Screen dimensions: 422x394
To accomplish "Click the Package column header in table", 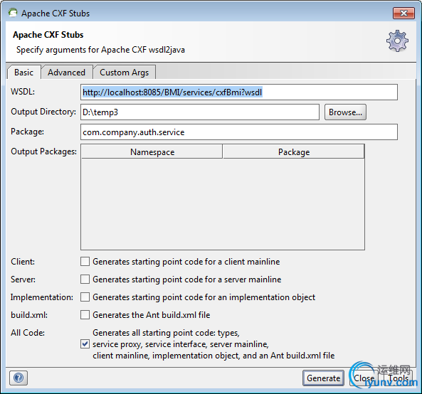I will tap(294, 152).
